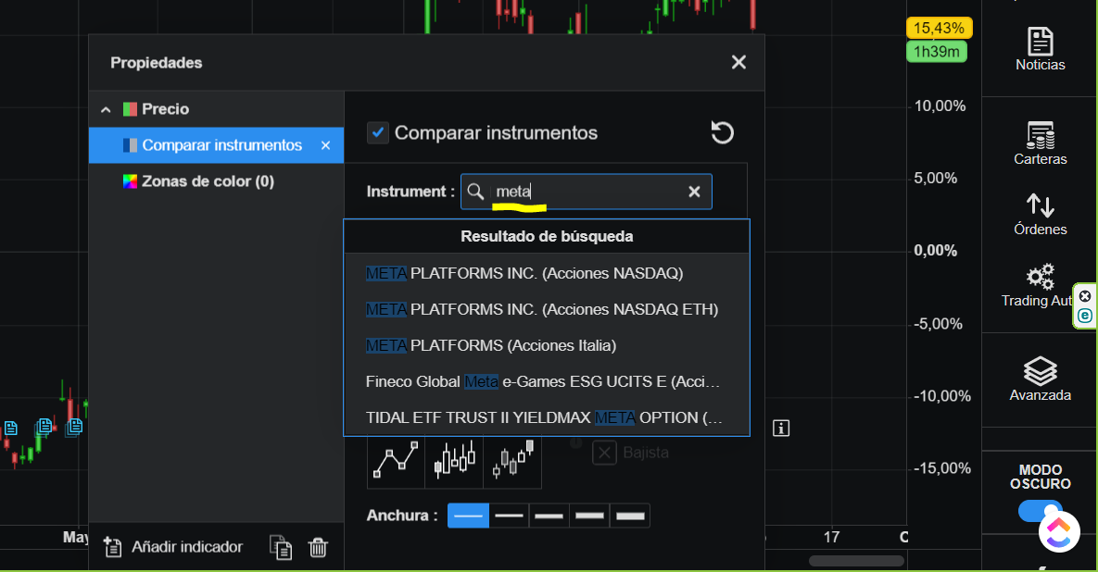Image resolution: width=1098 pixels, height=572 pixels.
Task: Choose Fineco Global Meta e-Games ESG result
Action: (x=546, y=382)
